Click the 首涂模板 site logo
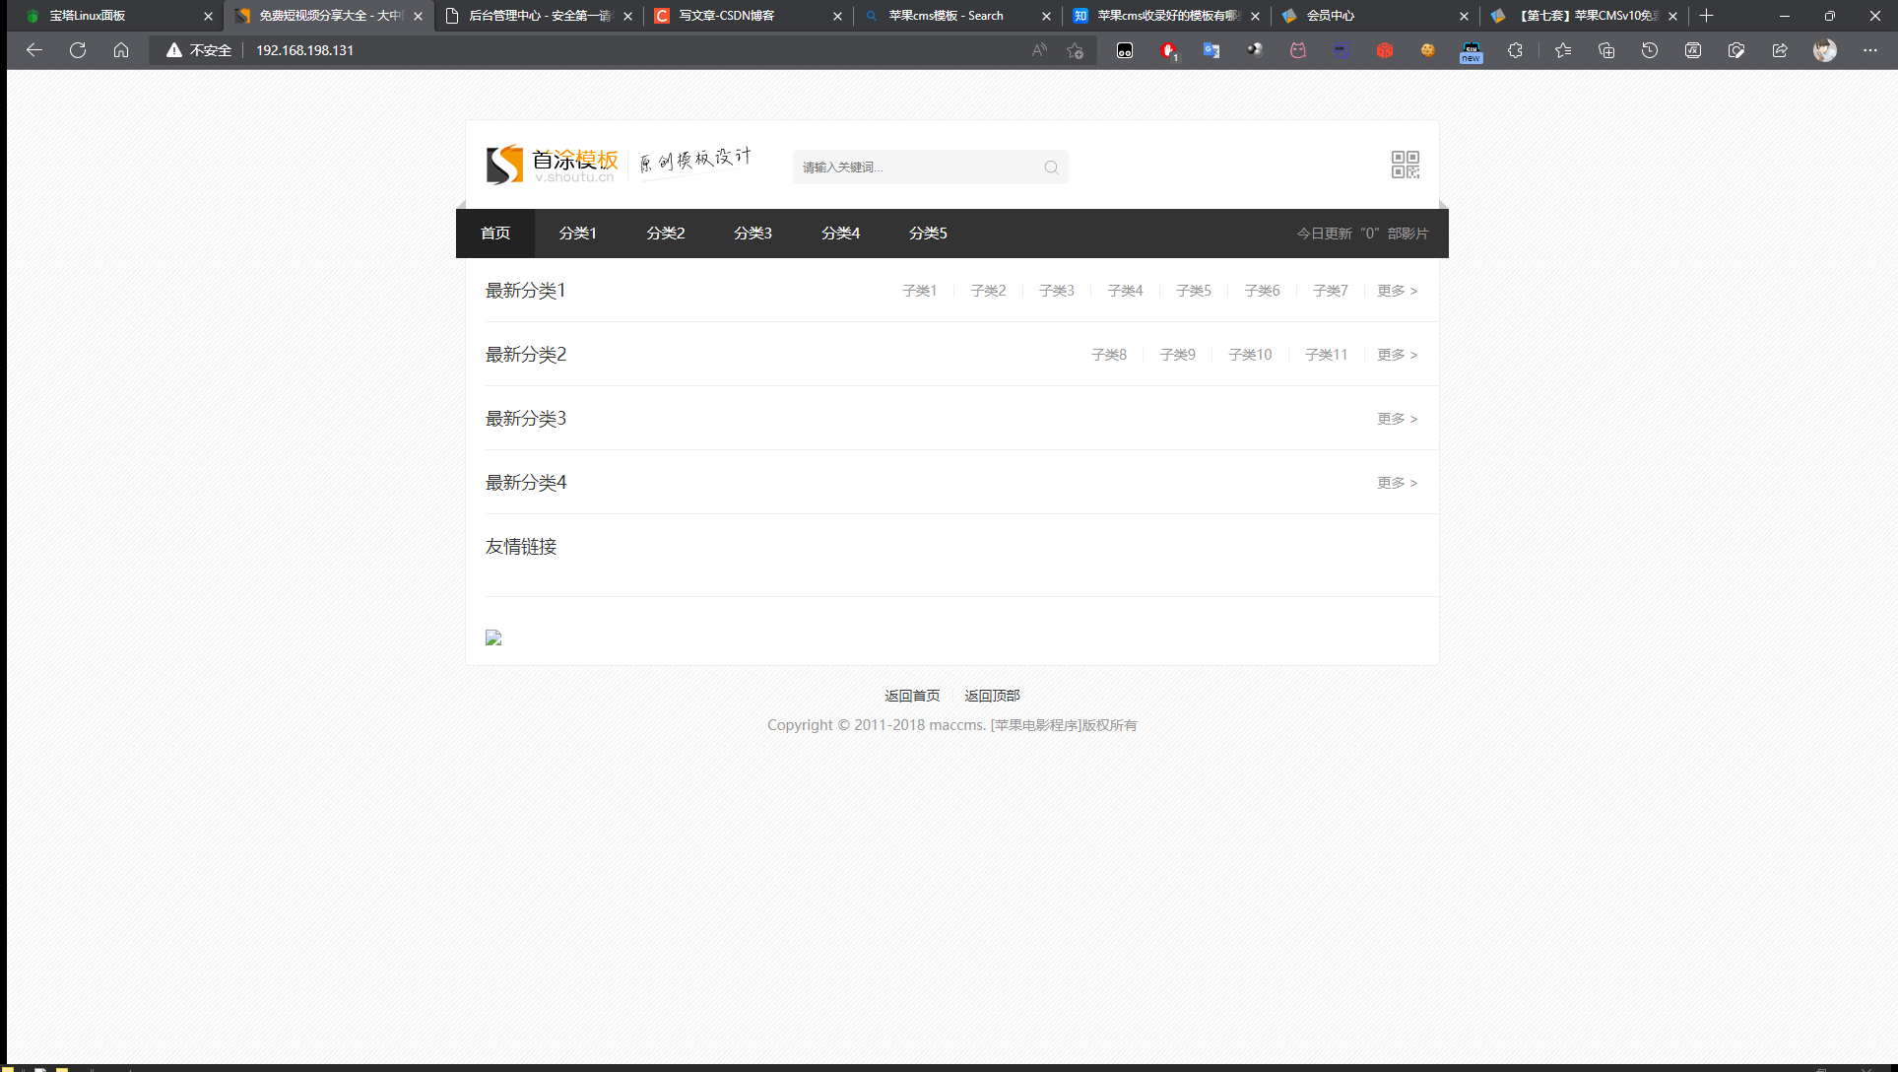1898x1072 pixels. click(x=553, y=165)
